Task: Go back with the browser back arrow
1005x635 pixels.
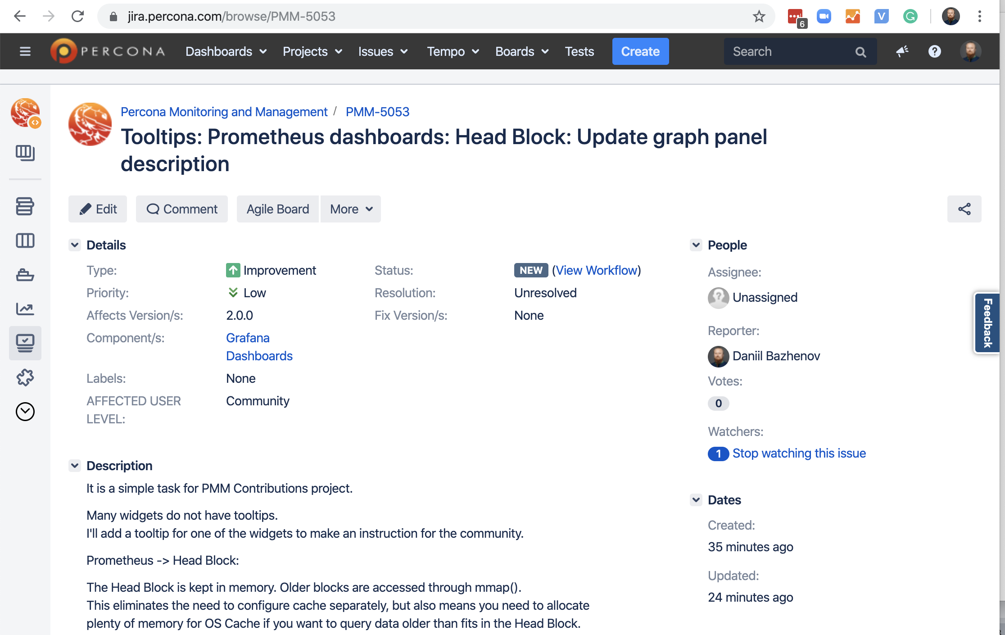Action: click(x=20, y=17)
